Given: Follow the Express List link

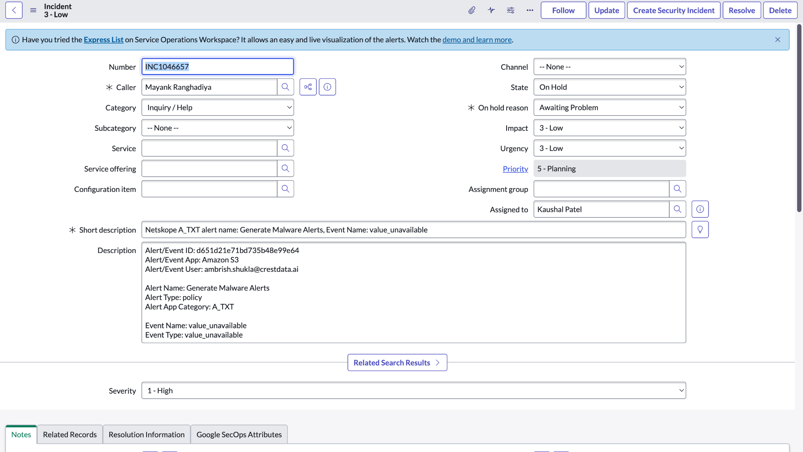Looking at the screenshot, I should click(104, 40).
